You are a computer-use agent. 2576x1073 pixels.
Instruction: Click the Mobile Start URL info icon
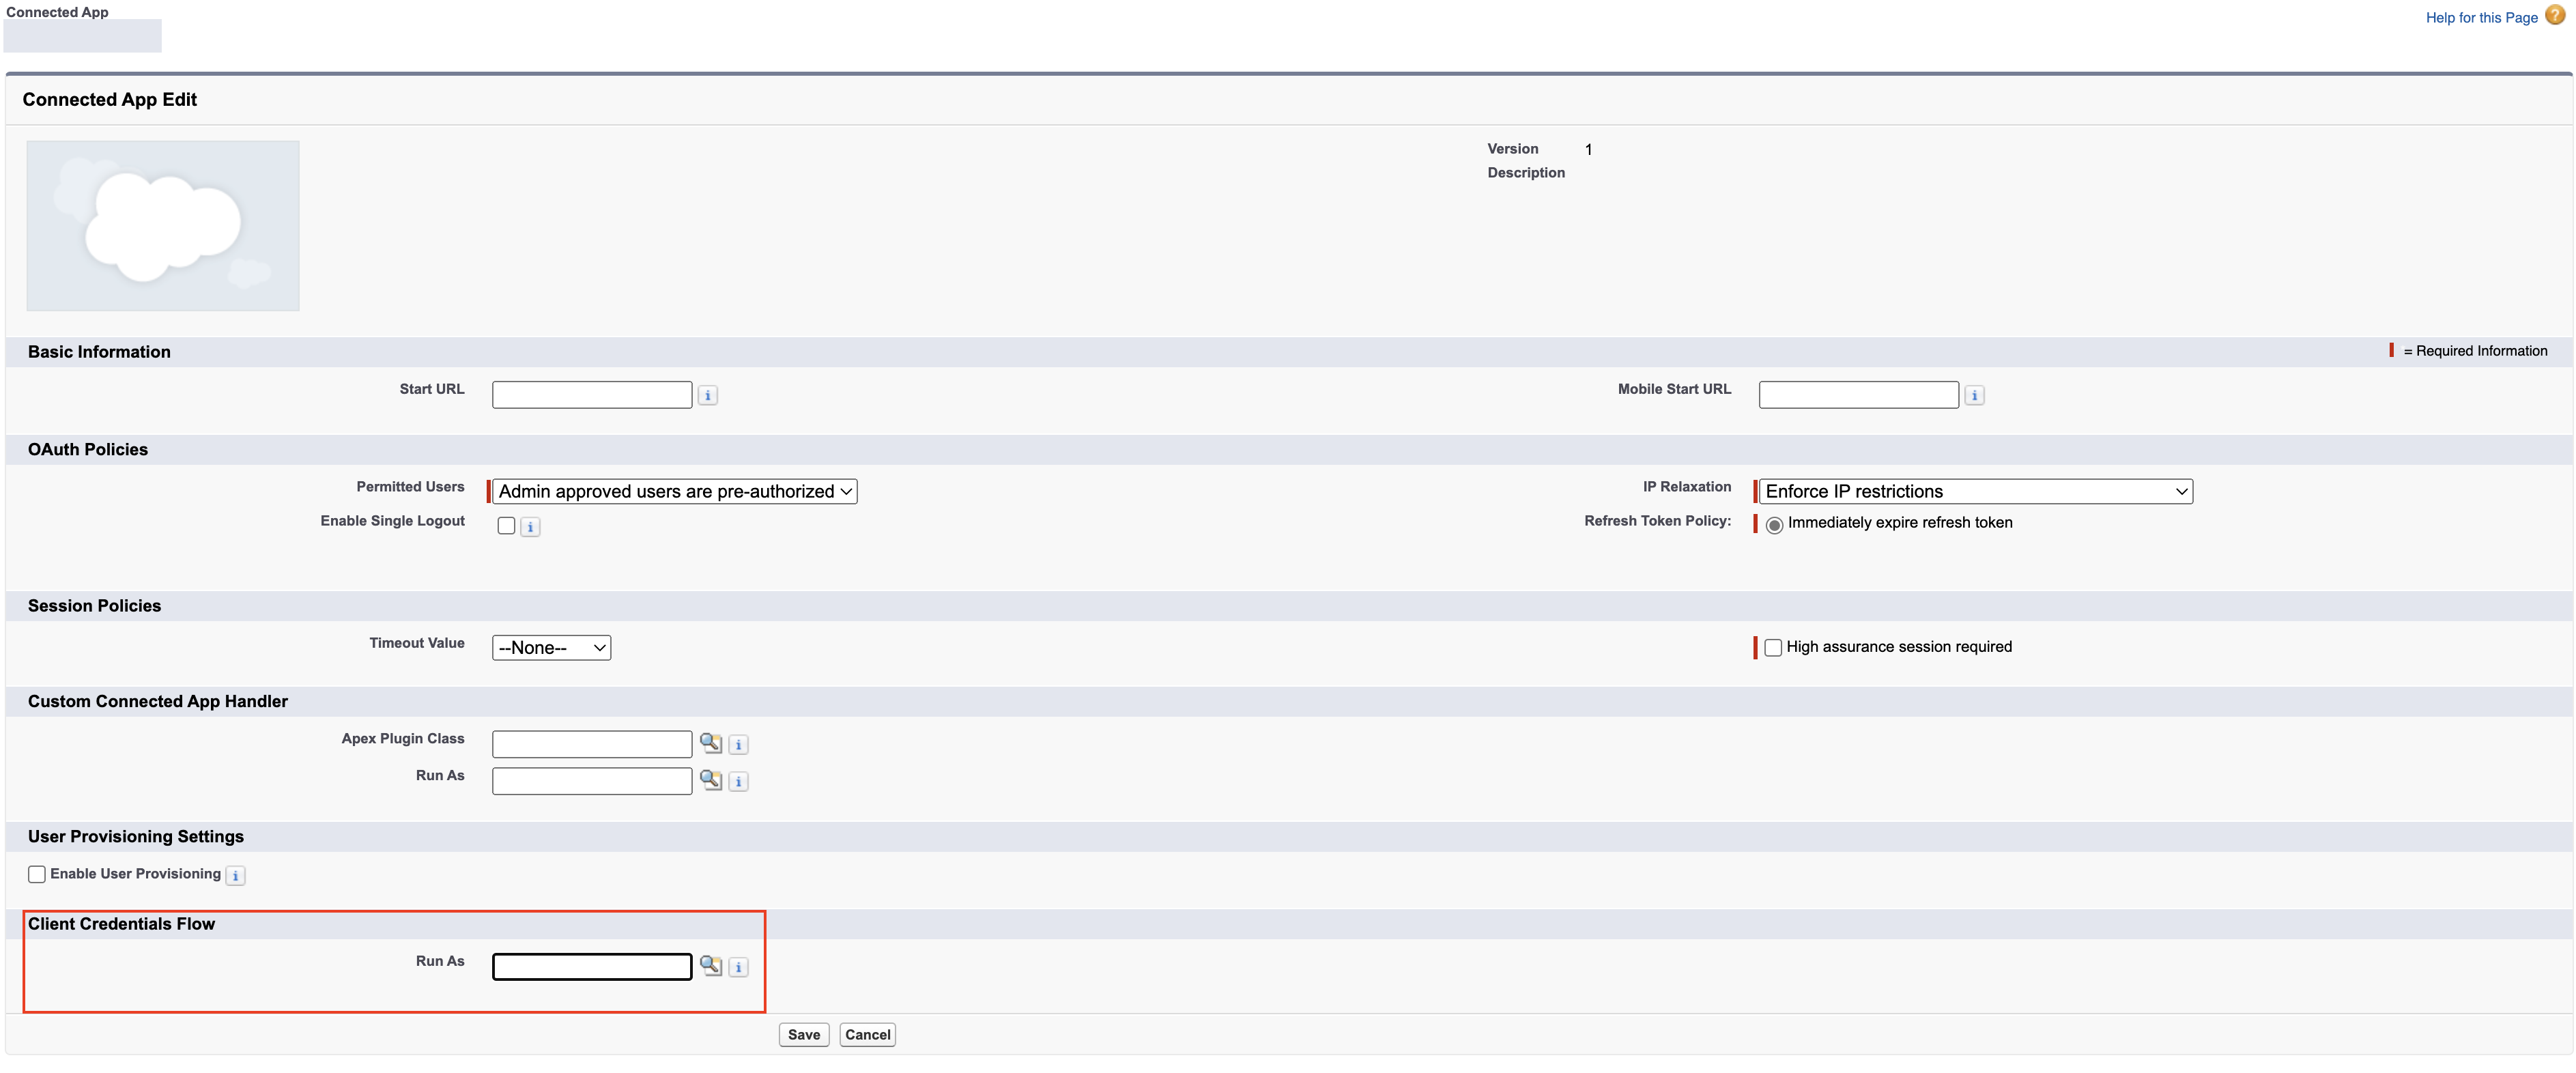[x=1974, y=396]
